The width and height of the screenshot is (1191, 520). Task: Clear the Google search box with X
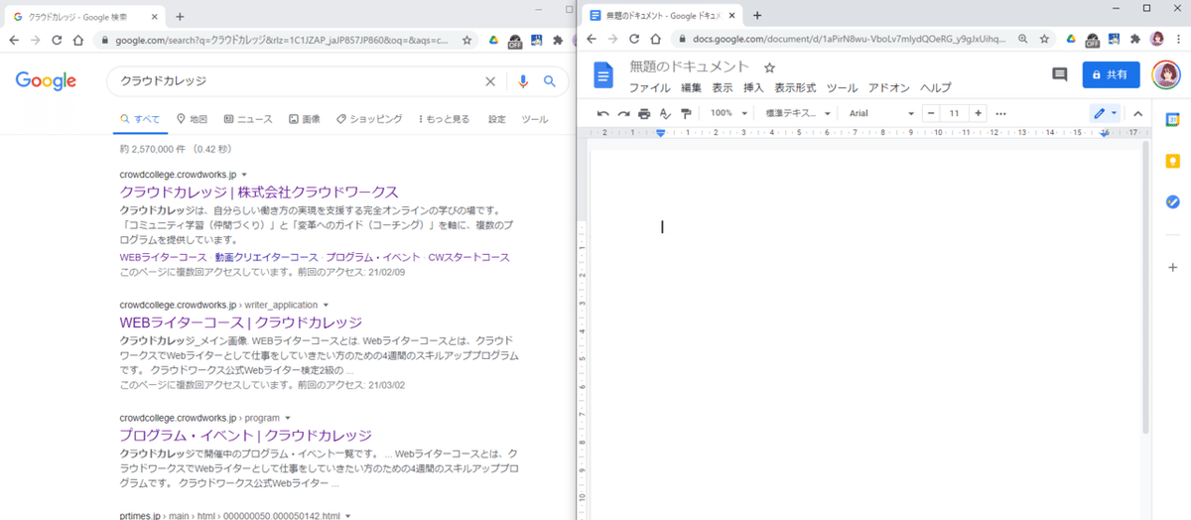pyautogui.click(x=490, y=81)
